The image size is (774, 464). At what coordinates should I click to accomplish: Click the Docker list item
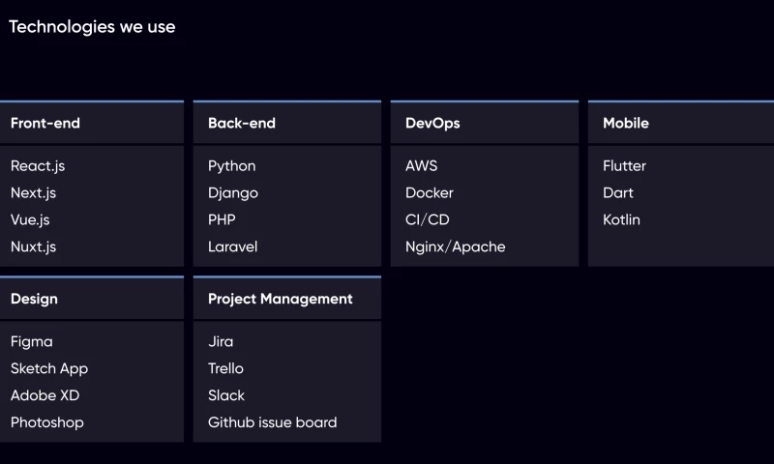pyautogui.click(x=430, y=193)
